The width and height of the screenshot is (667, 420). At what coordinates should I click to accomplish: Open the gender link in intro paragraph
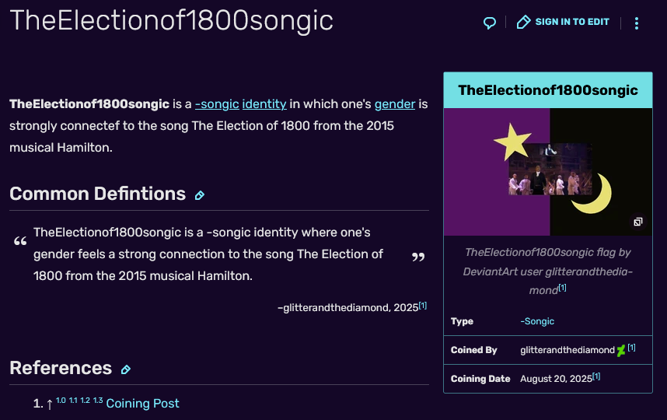tap(394, 104)
